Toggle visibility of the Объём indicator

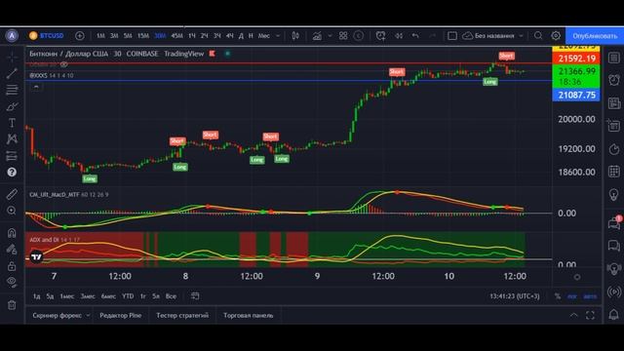63,64
